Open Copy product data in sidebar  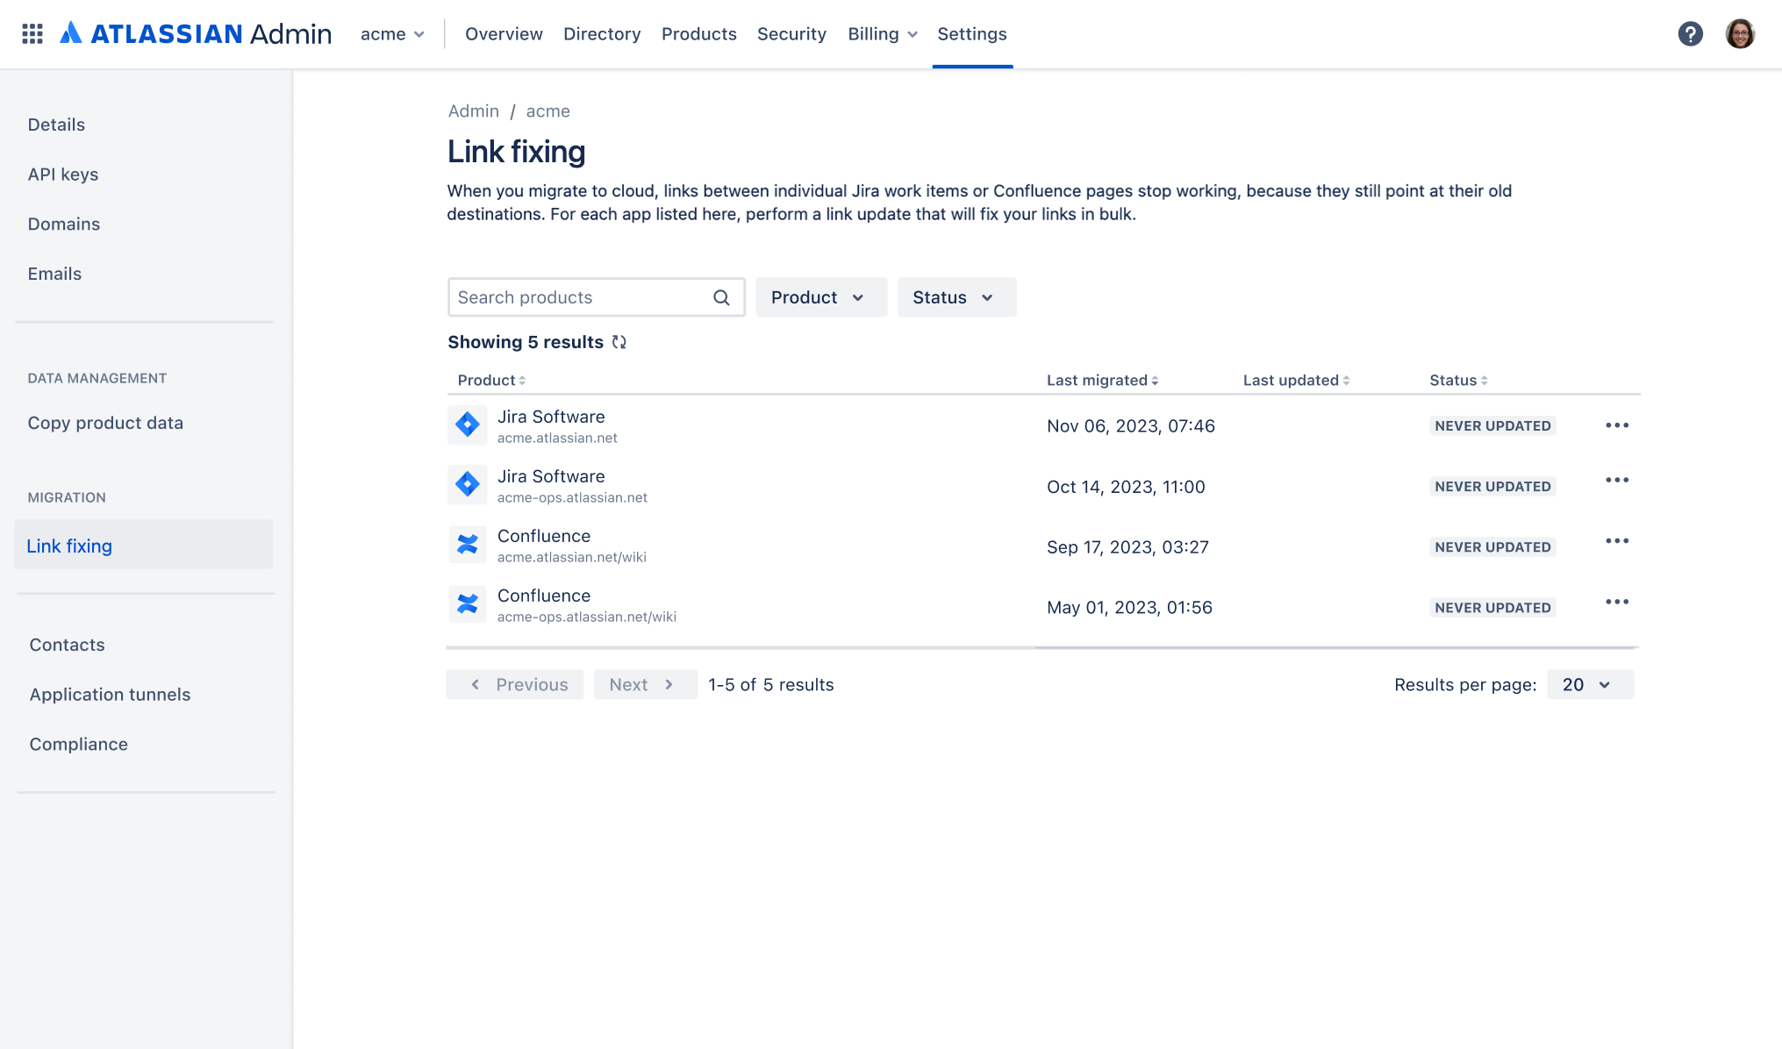105,423
